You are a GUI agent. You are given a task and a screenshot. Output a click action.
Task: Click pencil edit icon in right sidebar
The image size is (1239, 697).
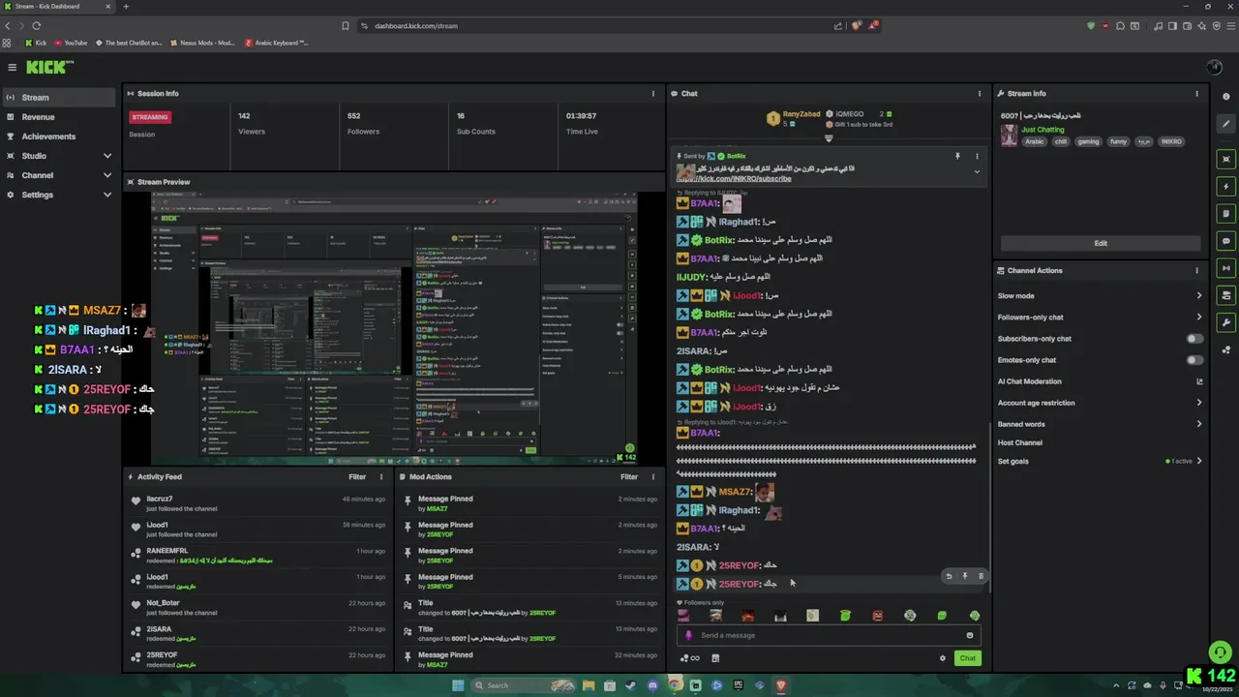1226,124
